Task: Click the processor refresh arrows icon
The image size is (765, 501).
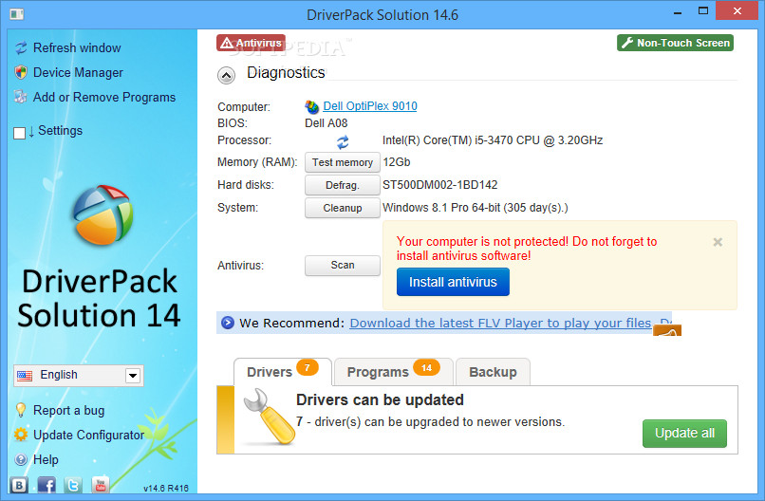Action: 343,142
